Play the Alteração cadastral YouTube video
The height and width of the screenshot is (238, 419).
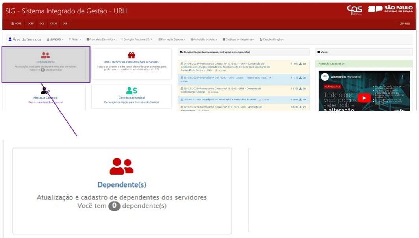[364, 98]
